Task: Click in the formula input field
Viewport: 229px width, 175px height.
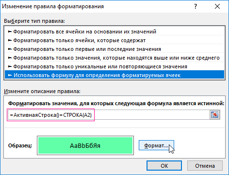Action: tap(109, 115)
